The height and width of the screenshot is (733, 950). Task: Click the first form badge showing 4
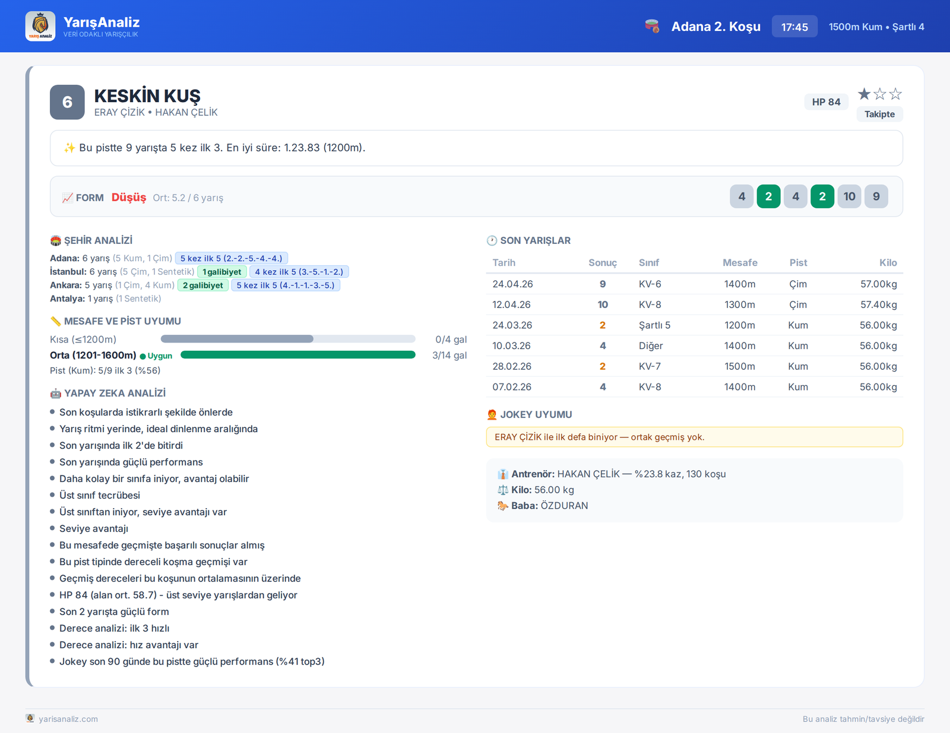pos(742,196)
